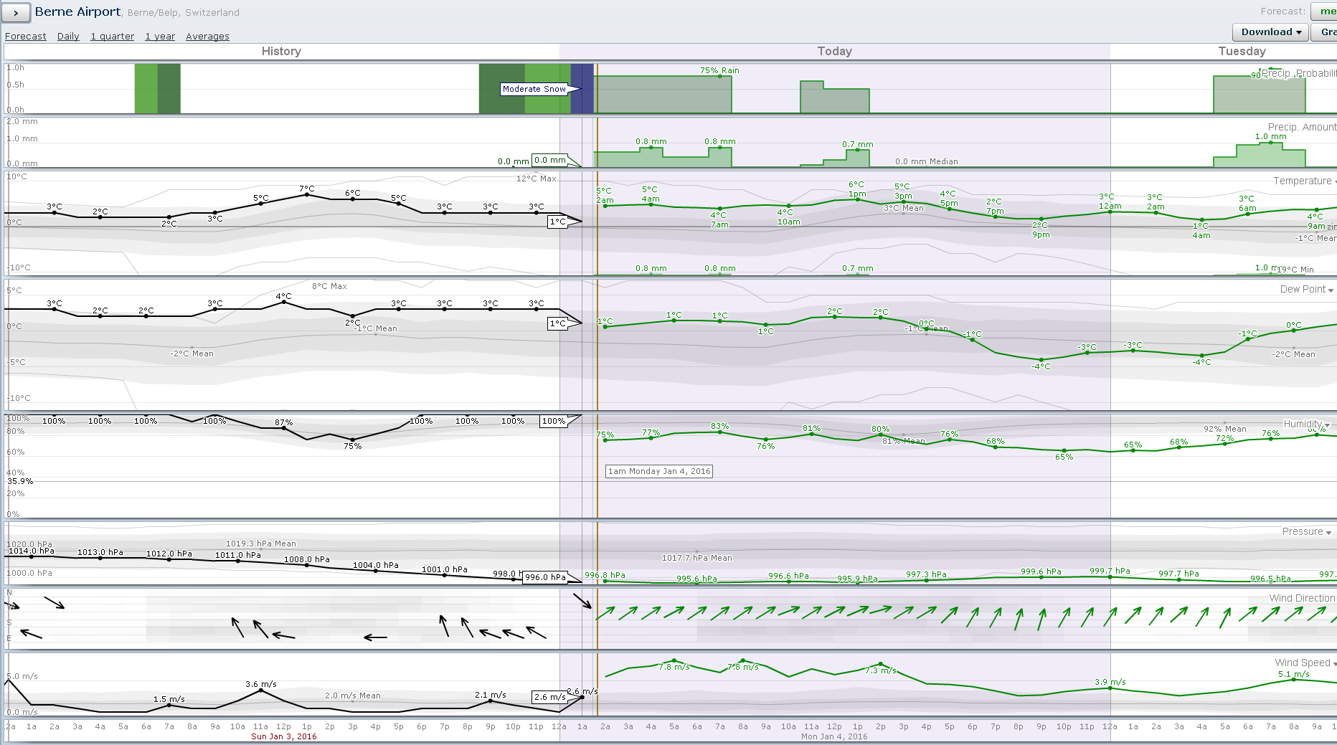The height and width of the screenshot is (745, 1337).
Task: Click the 7°C peak temperature point
Action: tap(307, 195)
